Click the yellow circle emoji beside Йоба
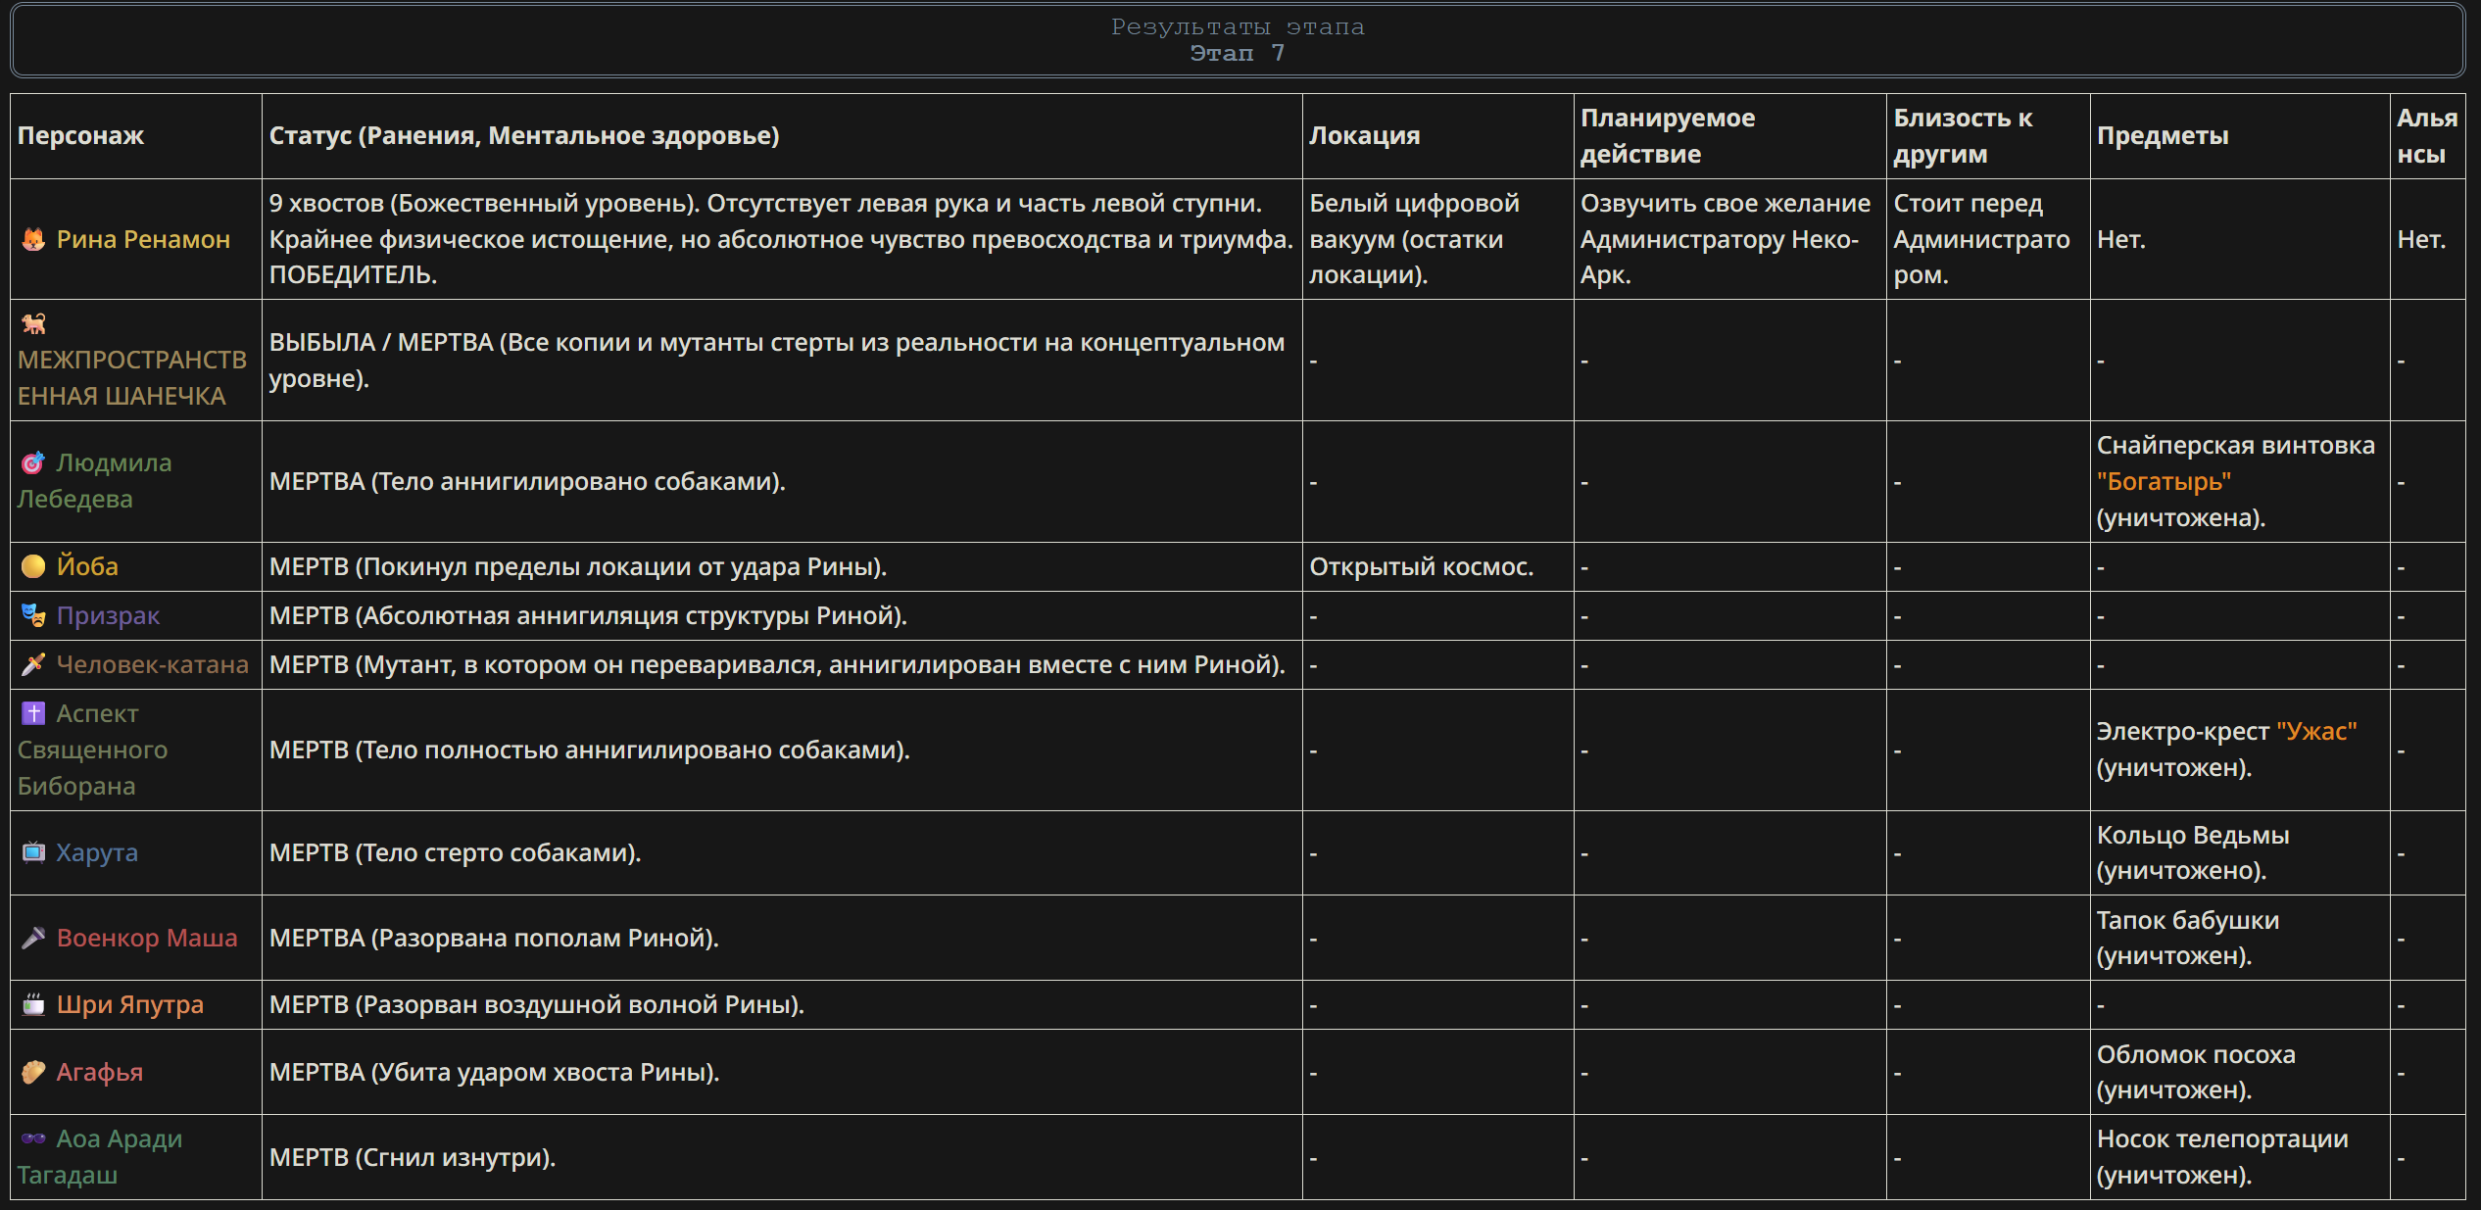The width and height of the screenshot is (2481, 1210). coord(33,566)
